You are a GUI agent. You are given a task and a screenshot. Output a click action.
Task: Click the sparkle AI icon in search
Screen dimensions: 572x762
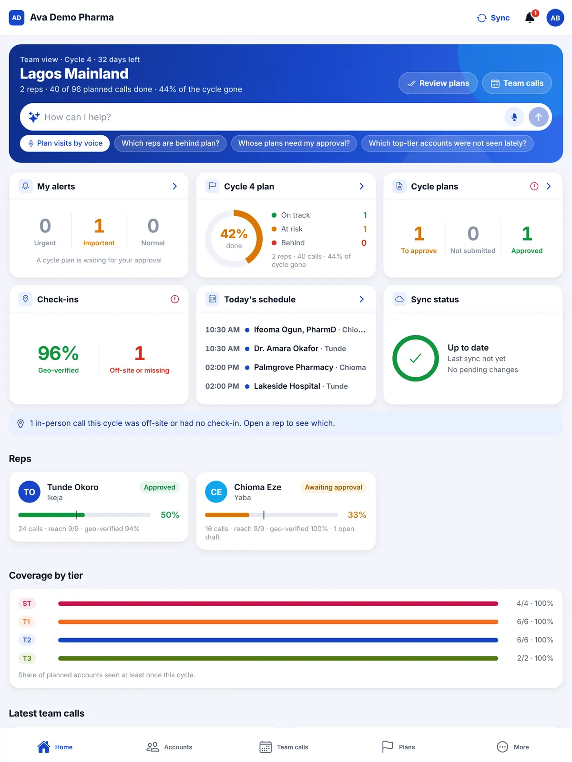34,117
